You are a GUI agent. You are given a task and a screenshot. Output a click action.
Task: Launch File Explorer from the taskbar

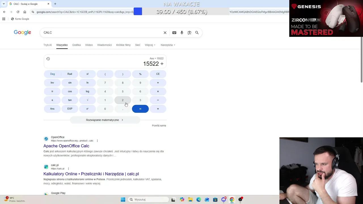tap(190, 199)
